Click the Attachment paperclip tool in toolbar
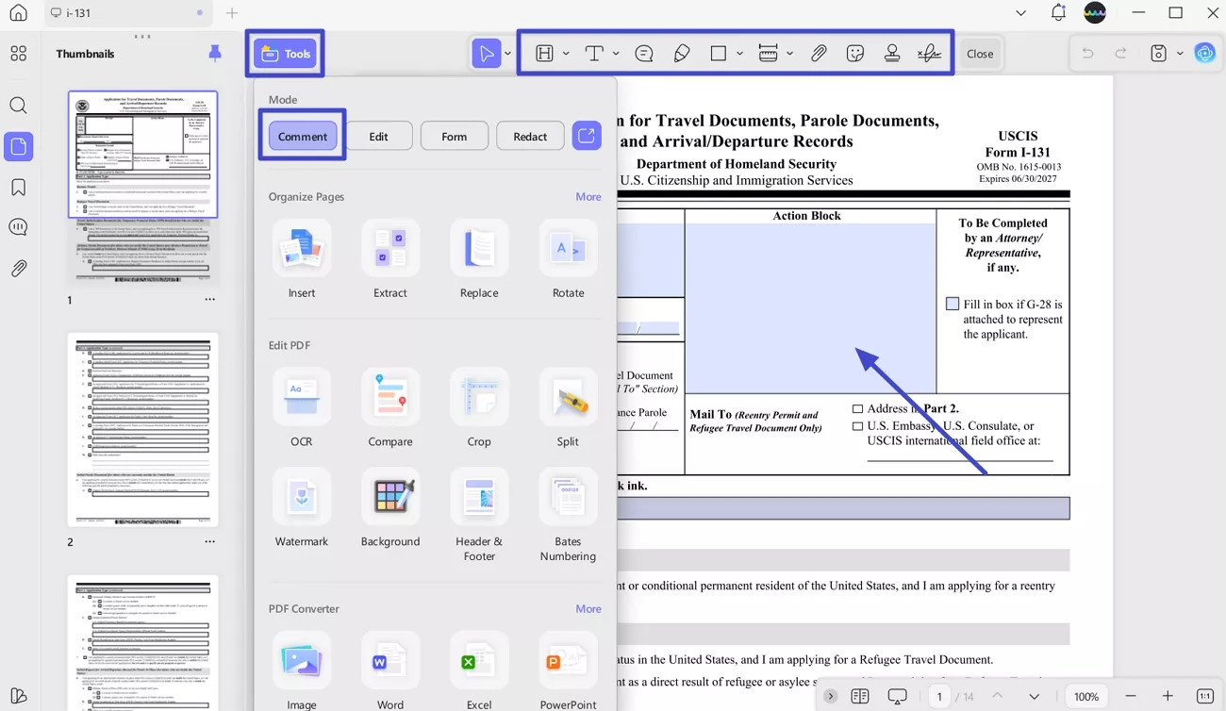The height and width of the screenshot is (711, 1226). click(x=819, y=53)
